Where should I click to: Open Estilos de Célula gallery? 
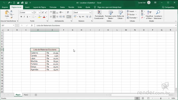[x=120, y=15]
